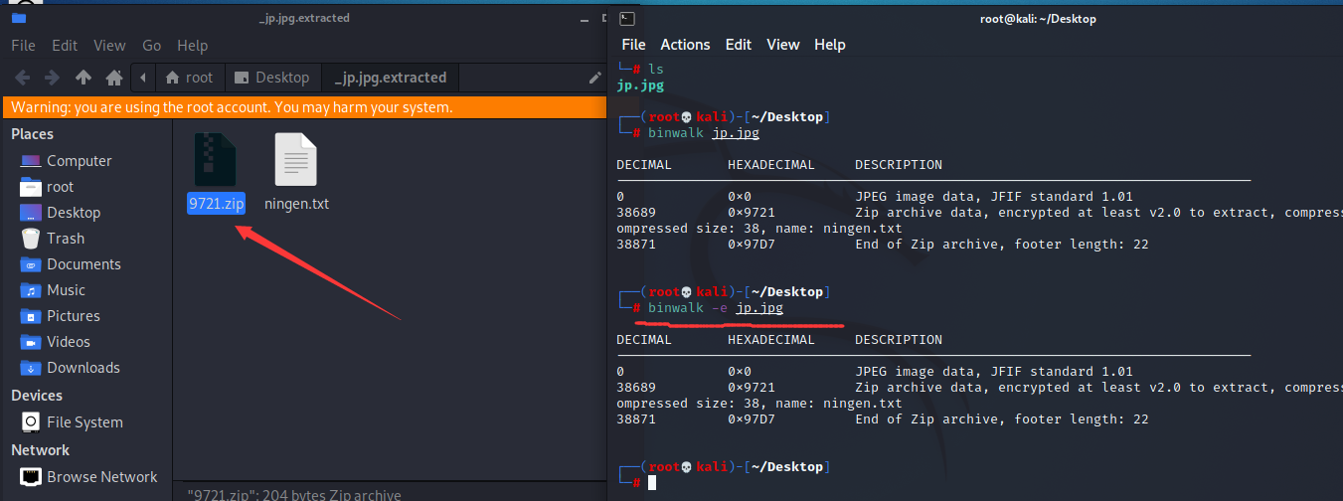Screen dimensions: 1343x501
Task: Click the terminal window title bar icon
Action: 626,18
